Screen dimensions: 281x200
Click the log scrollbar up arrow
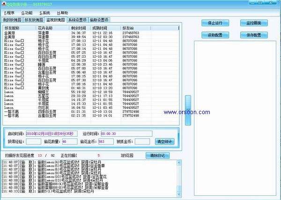179,163
